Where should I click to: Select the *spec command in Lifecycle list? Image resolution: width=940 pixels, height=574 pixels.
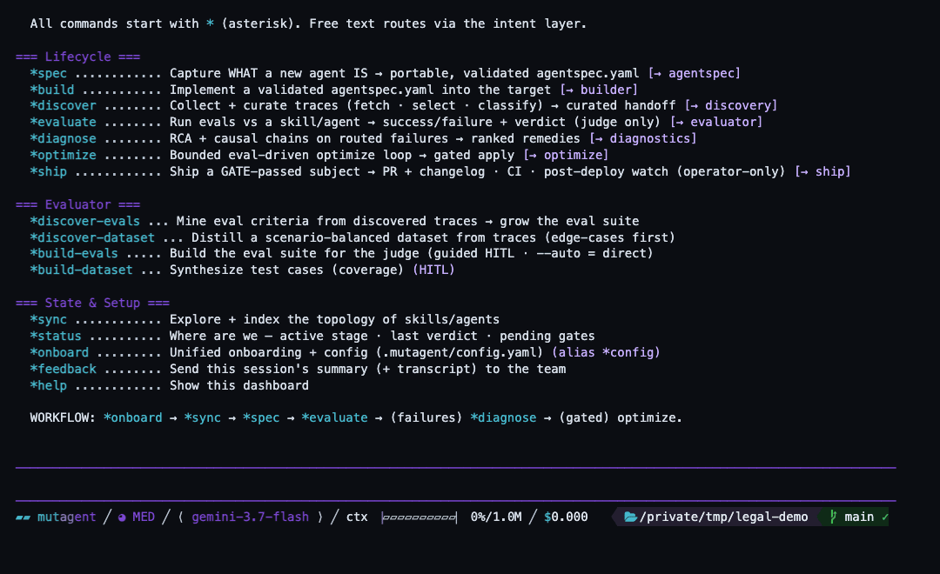click(x=49, y=73)
